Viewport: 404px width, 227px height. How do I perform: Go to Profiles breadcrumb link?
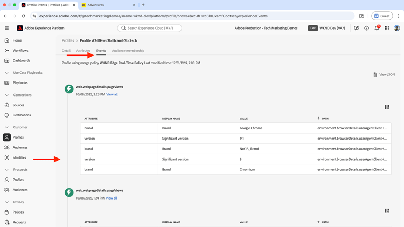click(68, 40)
